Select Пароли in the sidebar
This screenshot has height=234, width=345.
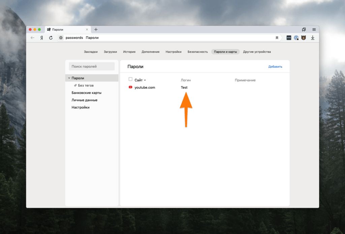pyautogui.click(x=92, y=78)
